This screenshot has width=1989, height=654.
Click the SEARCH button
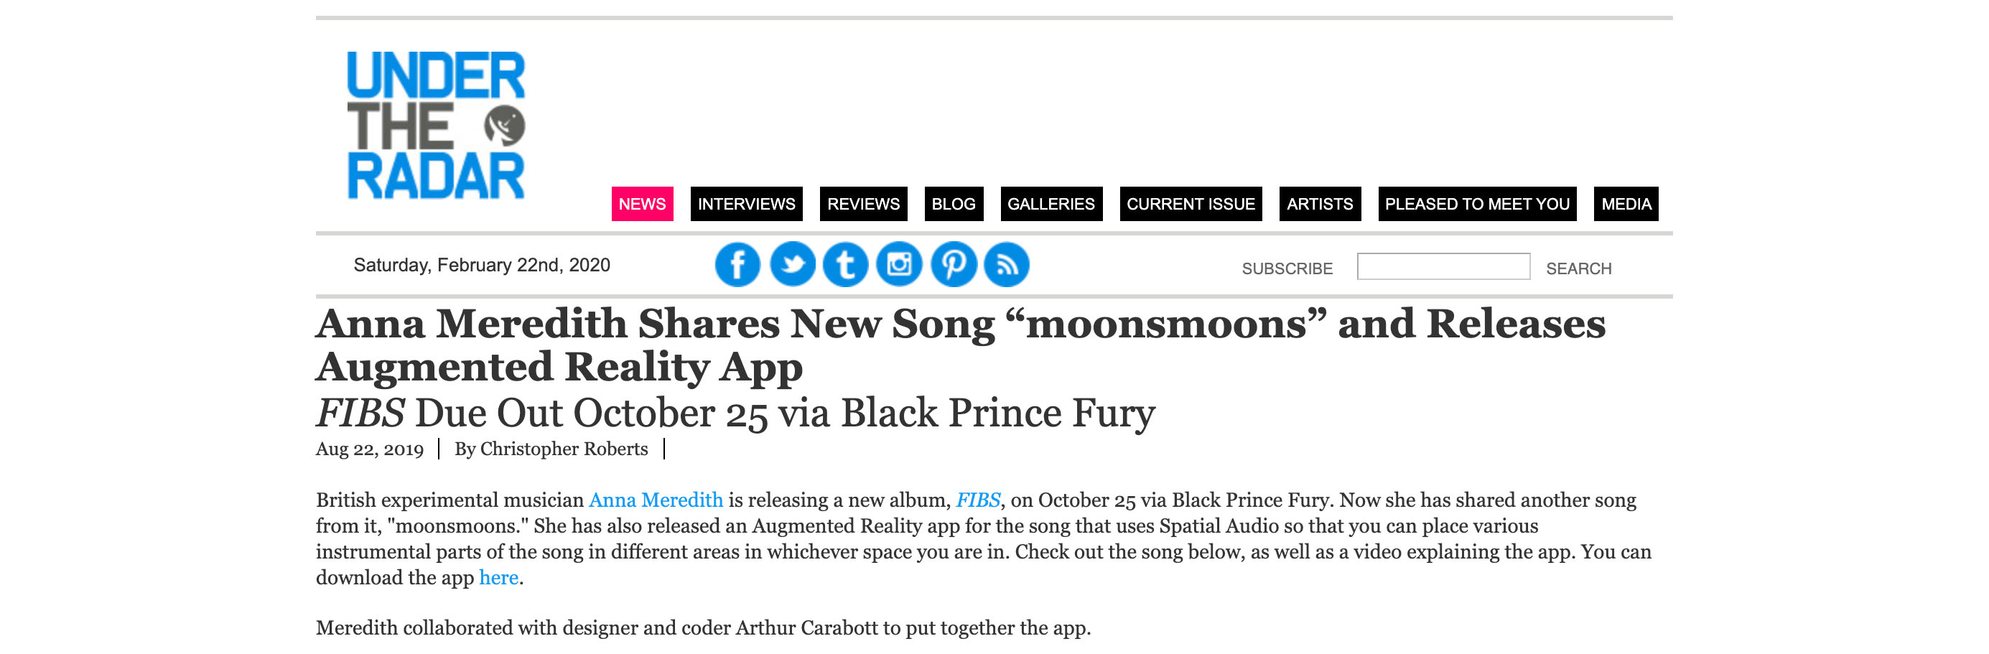click(x=1578, y=268)
